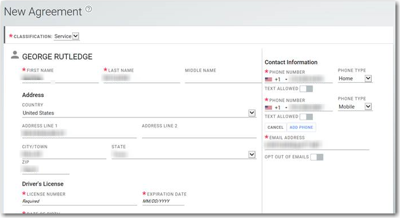Click the first phone number US flag icon
The width and height of the screenshot is (400, 218).
269,79
